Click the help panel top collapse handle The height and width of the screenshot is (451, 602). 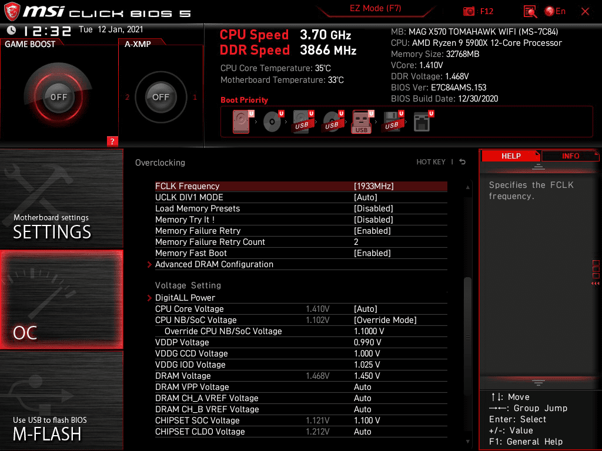click(538, 167)
